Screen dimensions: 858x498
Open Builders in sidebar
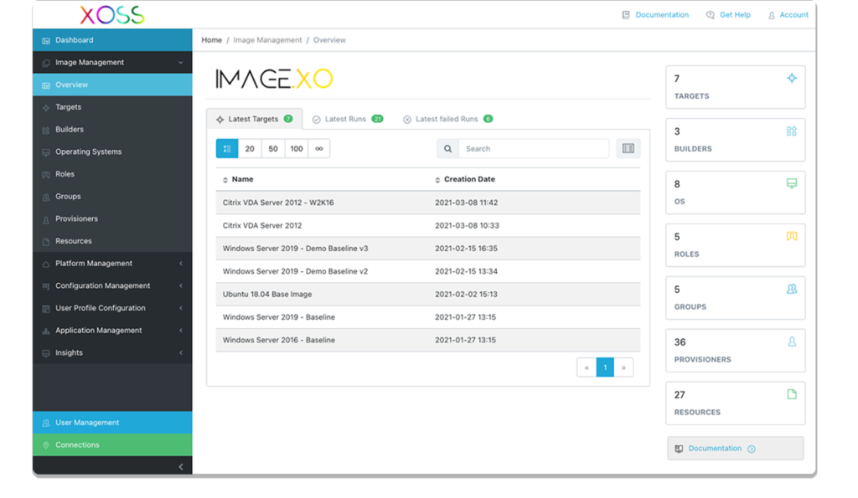point(112,130)
